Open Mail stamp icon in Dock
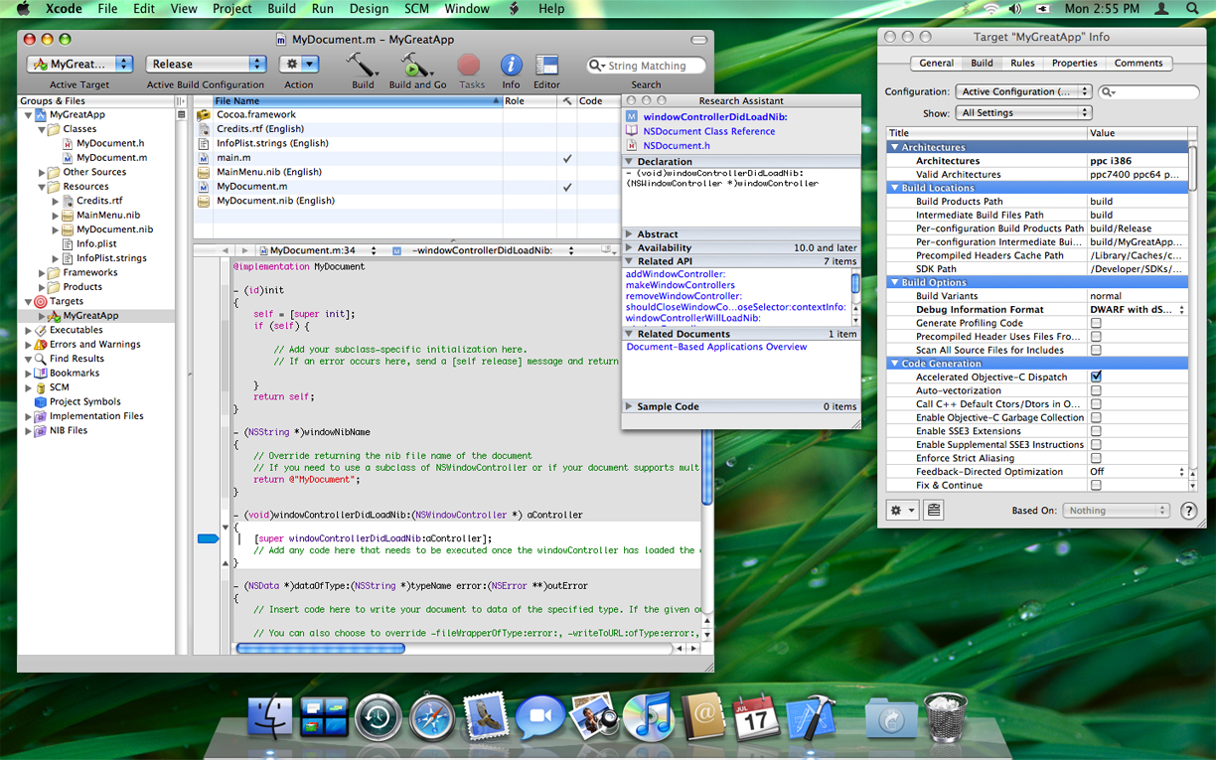Image resolution: width=1216 pixels, height=760 pixels. (487, 716)
